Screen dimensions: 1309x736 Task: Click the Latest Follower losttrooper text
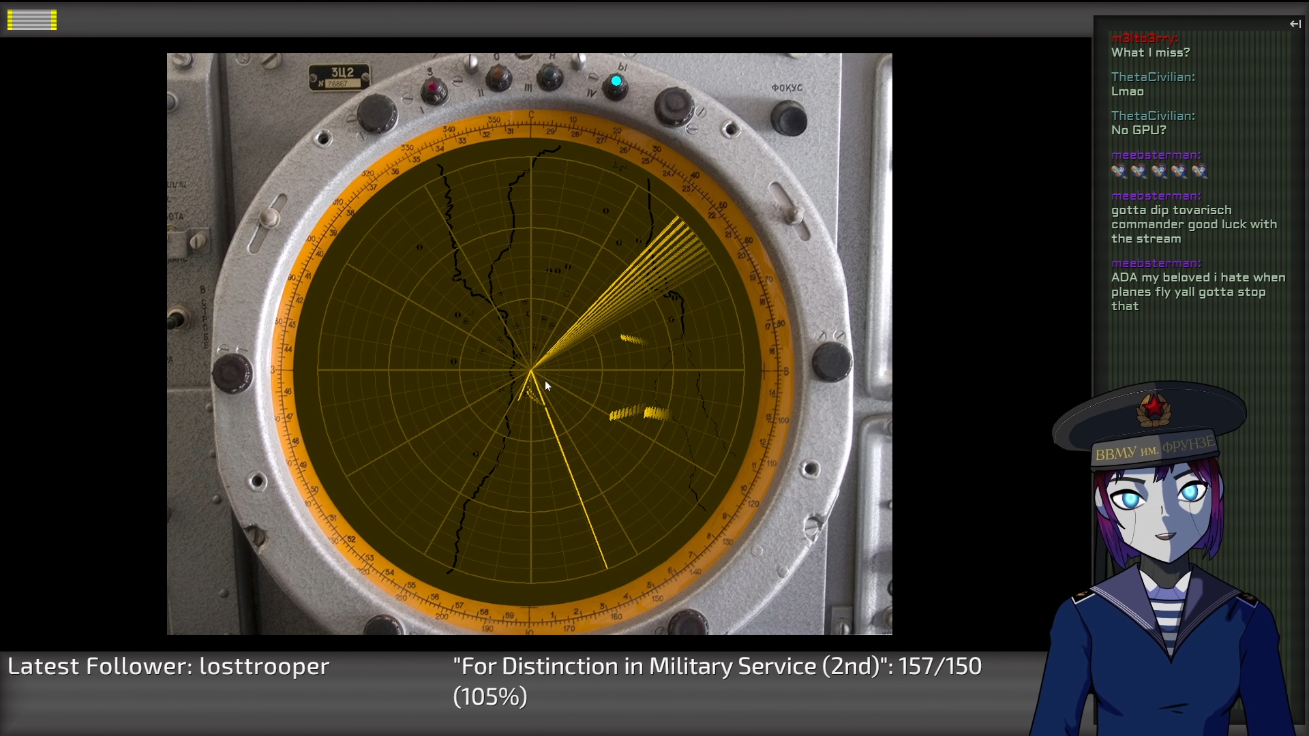168,666
